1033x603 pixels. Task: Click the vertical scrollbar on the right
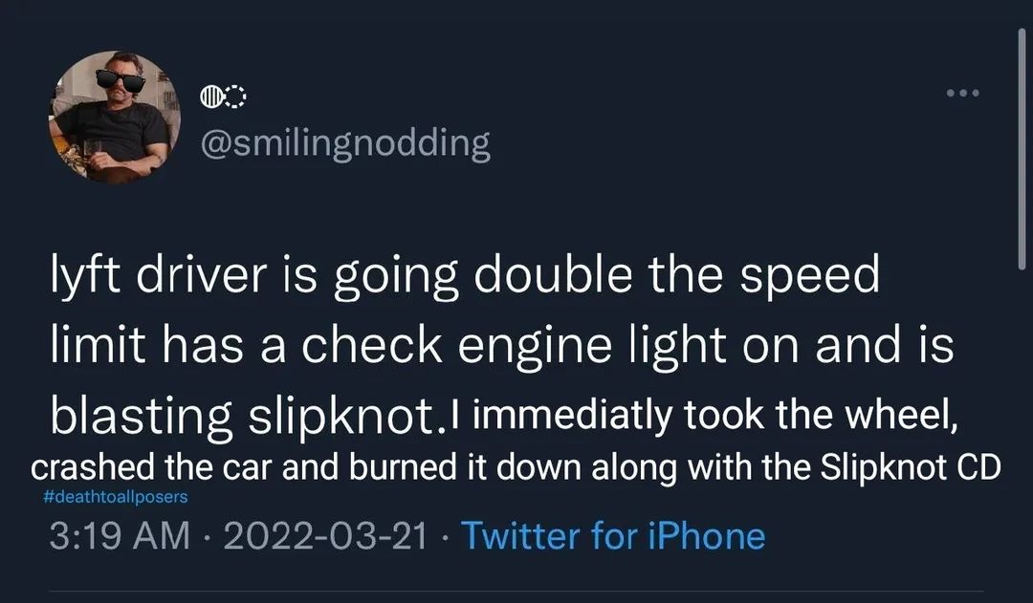(x=1020, y=143)
